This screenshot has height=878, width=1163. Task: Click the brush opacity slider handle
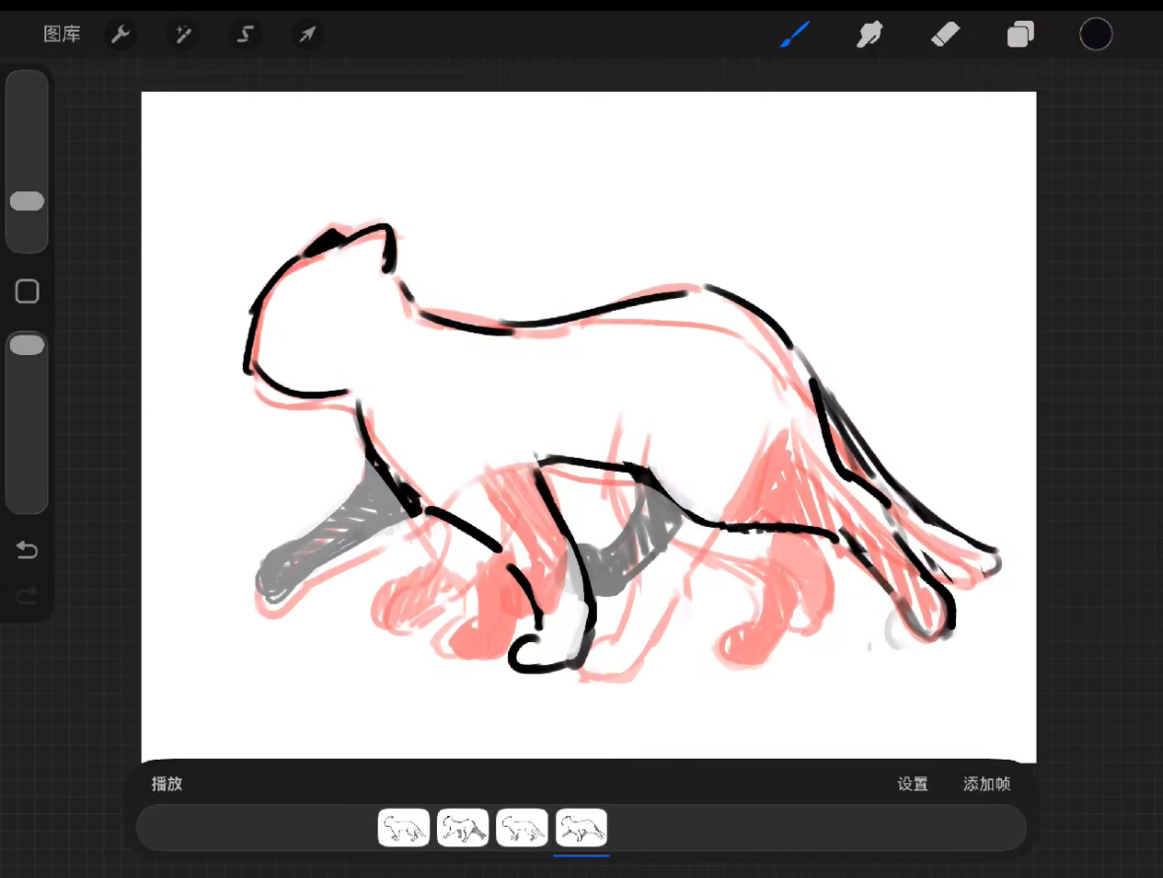tap(28, 345)
